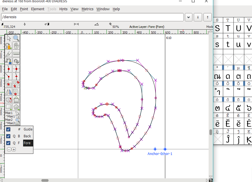This screenshot has width=252, height=182.
Task: Select the Freehand drawing tool
Action: 9,46
